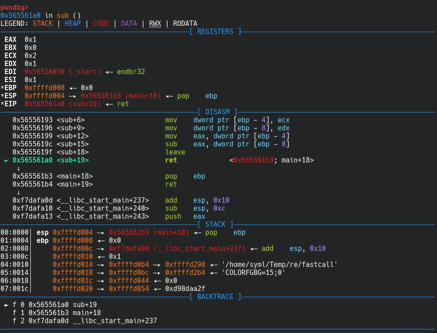The height and width of the screenshot is (333, 437).
Task: Click the current instruction arrow in DISASM
Action: (6, 160)
